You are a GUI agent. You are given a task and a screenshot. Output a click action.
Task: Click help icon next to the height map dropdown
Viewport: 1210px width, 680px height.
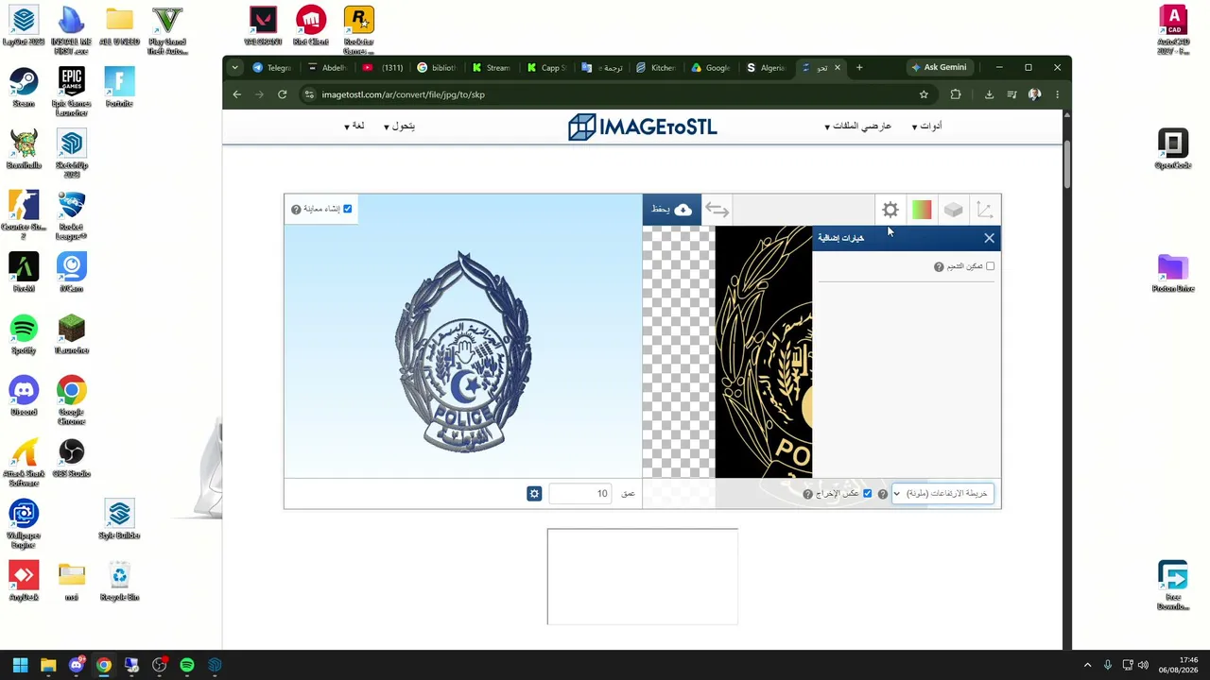tap(883, 494)
